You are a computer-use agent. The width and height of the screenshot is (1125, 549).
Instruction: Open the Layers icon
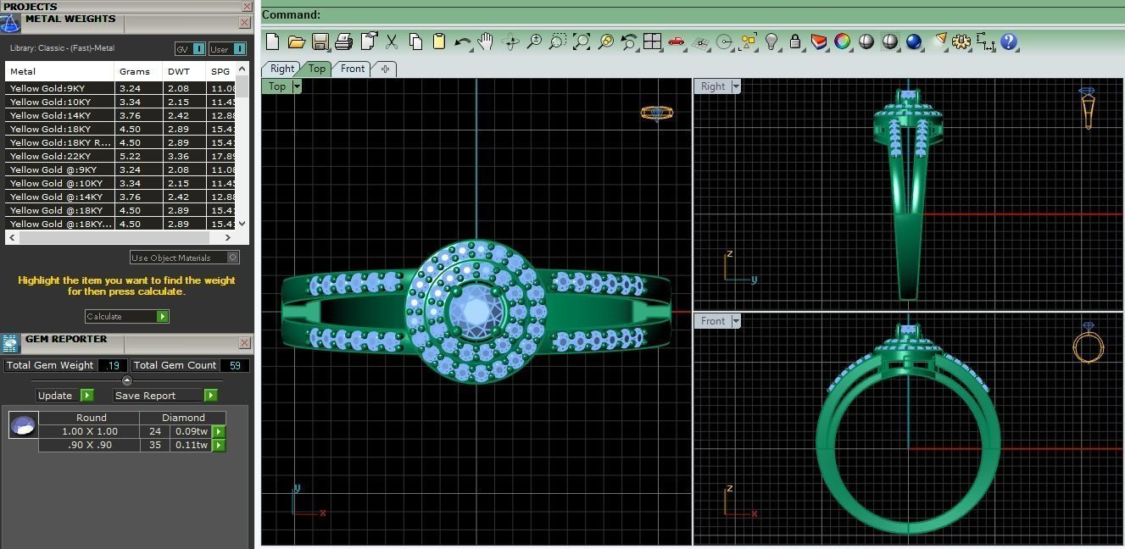pyautogui.click(x=819, y=41)
